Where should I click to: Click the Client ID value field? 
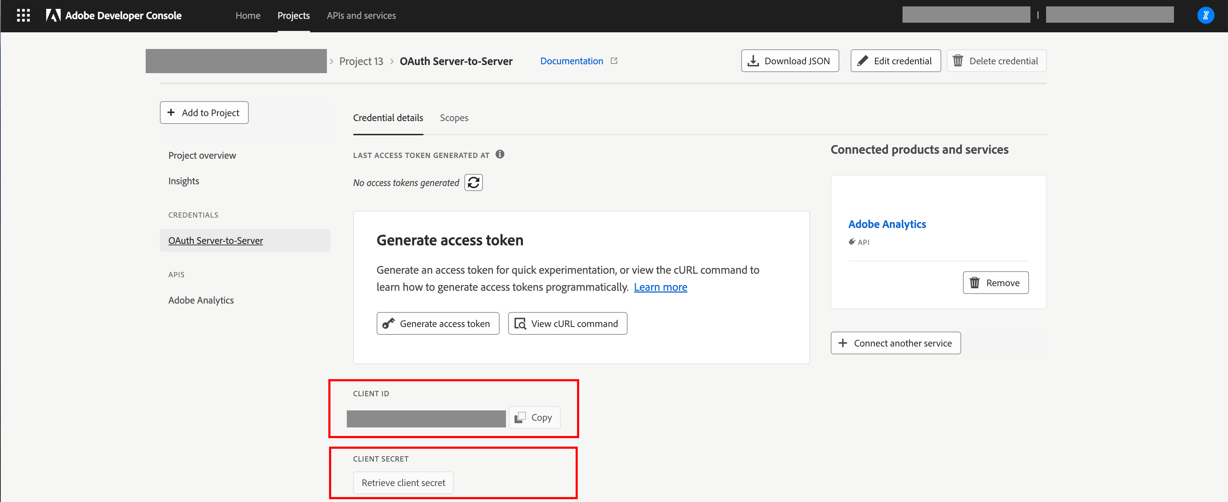(426, 419)
